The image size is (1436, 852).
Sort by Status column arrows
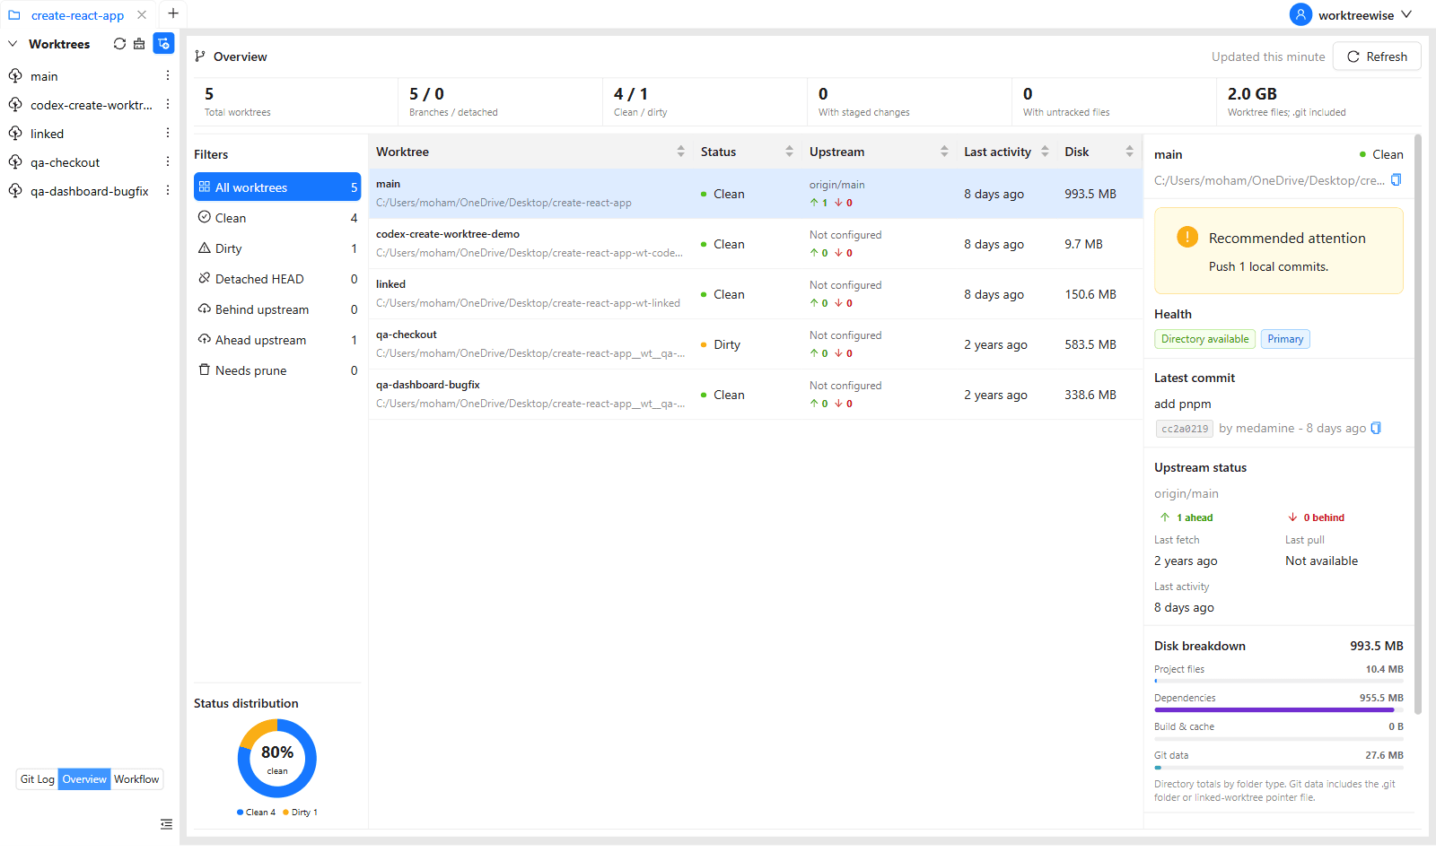[x=789, y=152]
